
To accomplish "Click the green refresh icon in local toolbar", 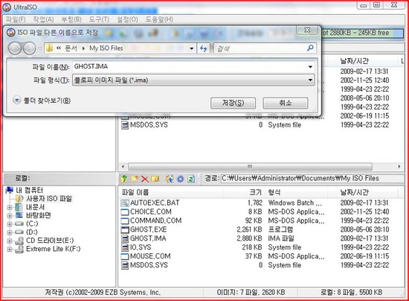I will tap(191, 179).
